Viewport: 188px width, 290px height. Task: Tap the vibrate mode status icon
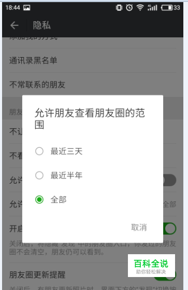pos(119,8)
